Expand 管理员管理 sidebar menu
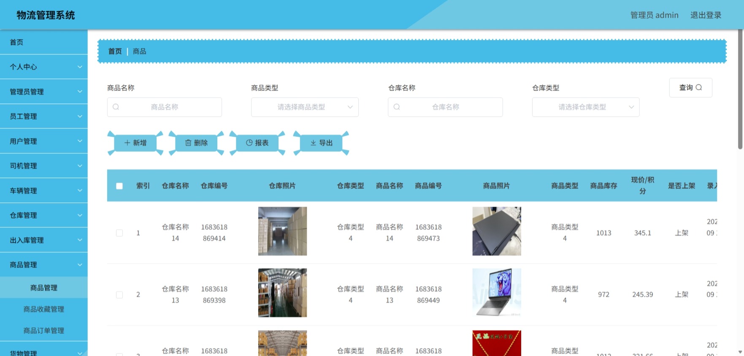The height and width of the screenshot is (356, 744). click(44, 92)
